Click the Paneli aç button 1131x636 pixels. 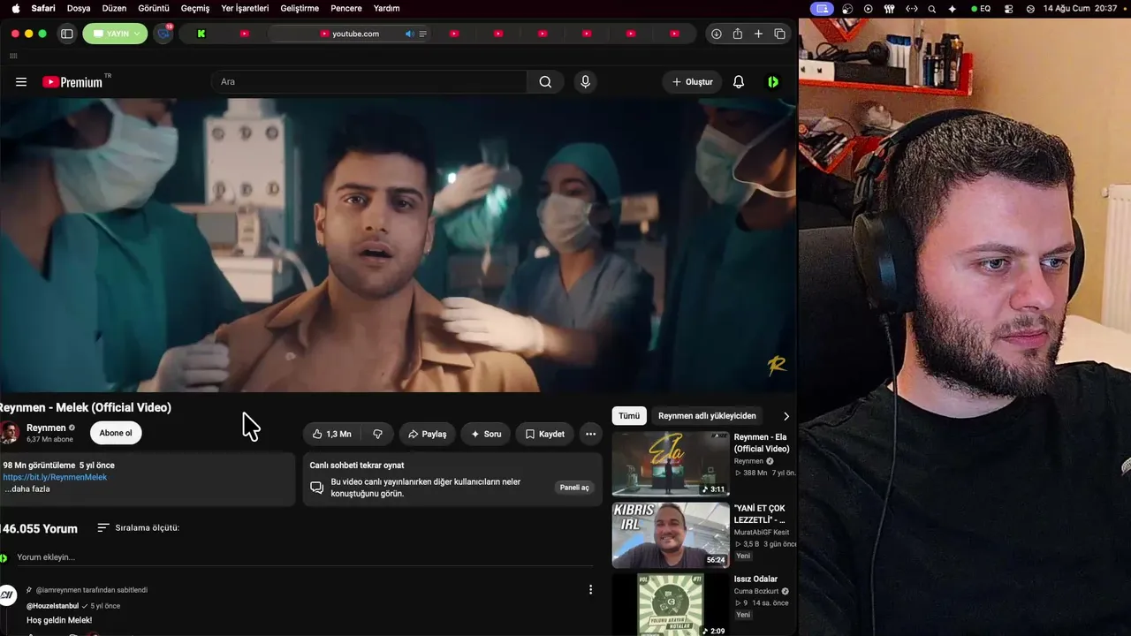pos(574,488)
